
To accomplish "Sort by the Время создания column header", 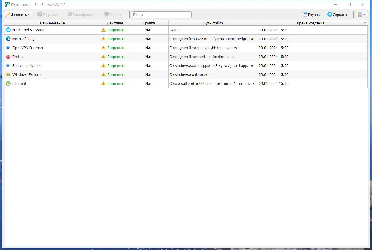I will pos(313,23).
